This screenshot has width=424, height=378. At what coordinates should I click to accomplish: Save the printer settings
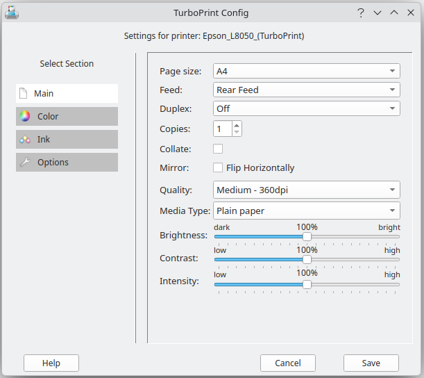371,363
